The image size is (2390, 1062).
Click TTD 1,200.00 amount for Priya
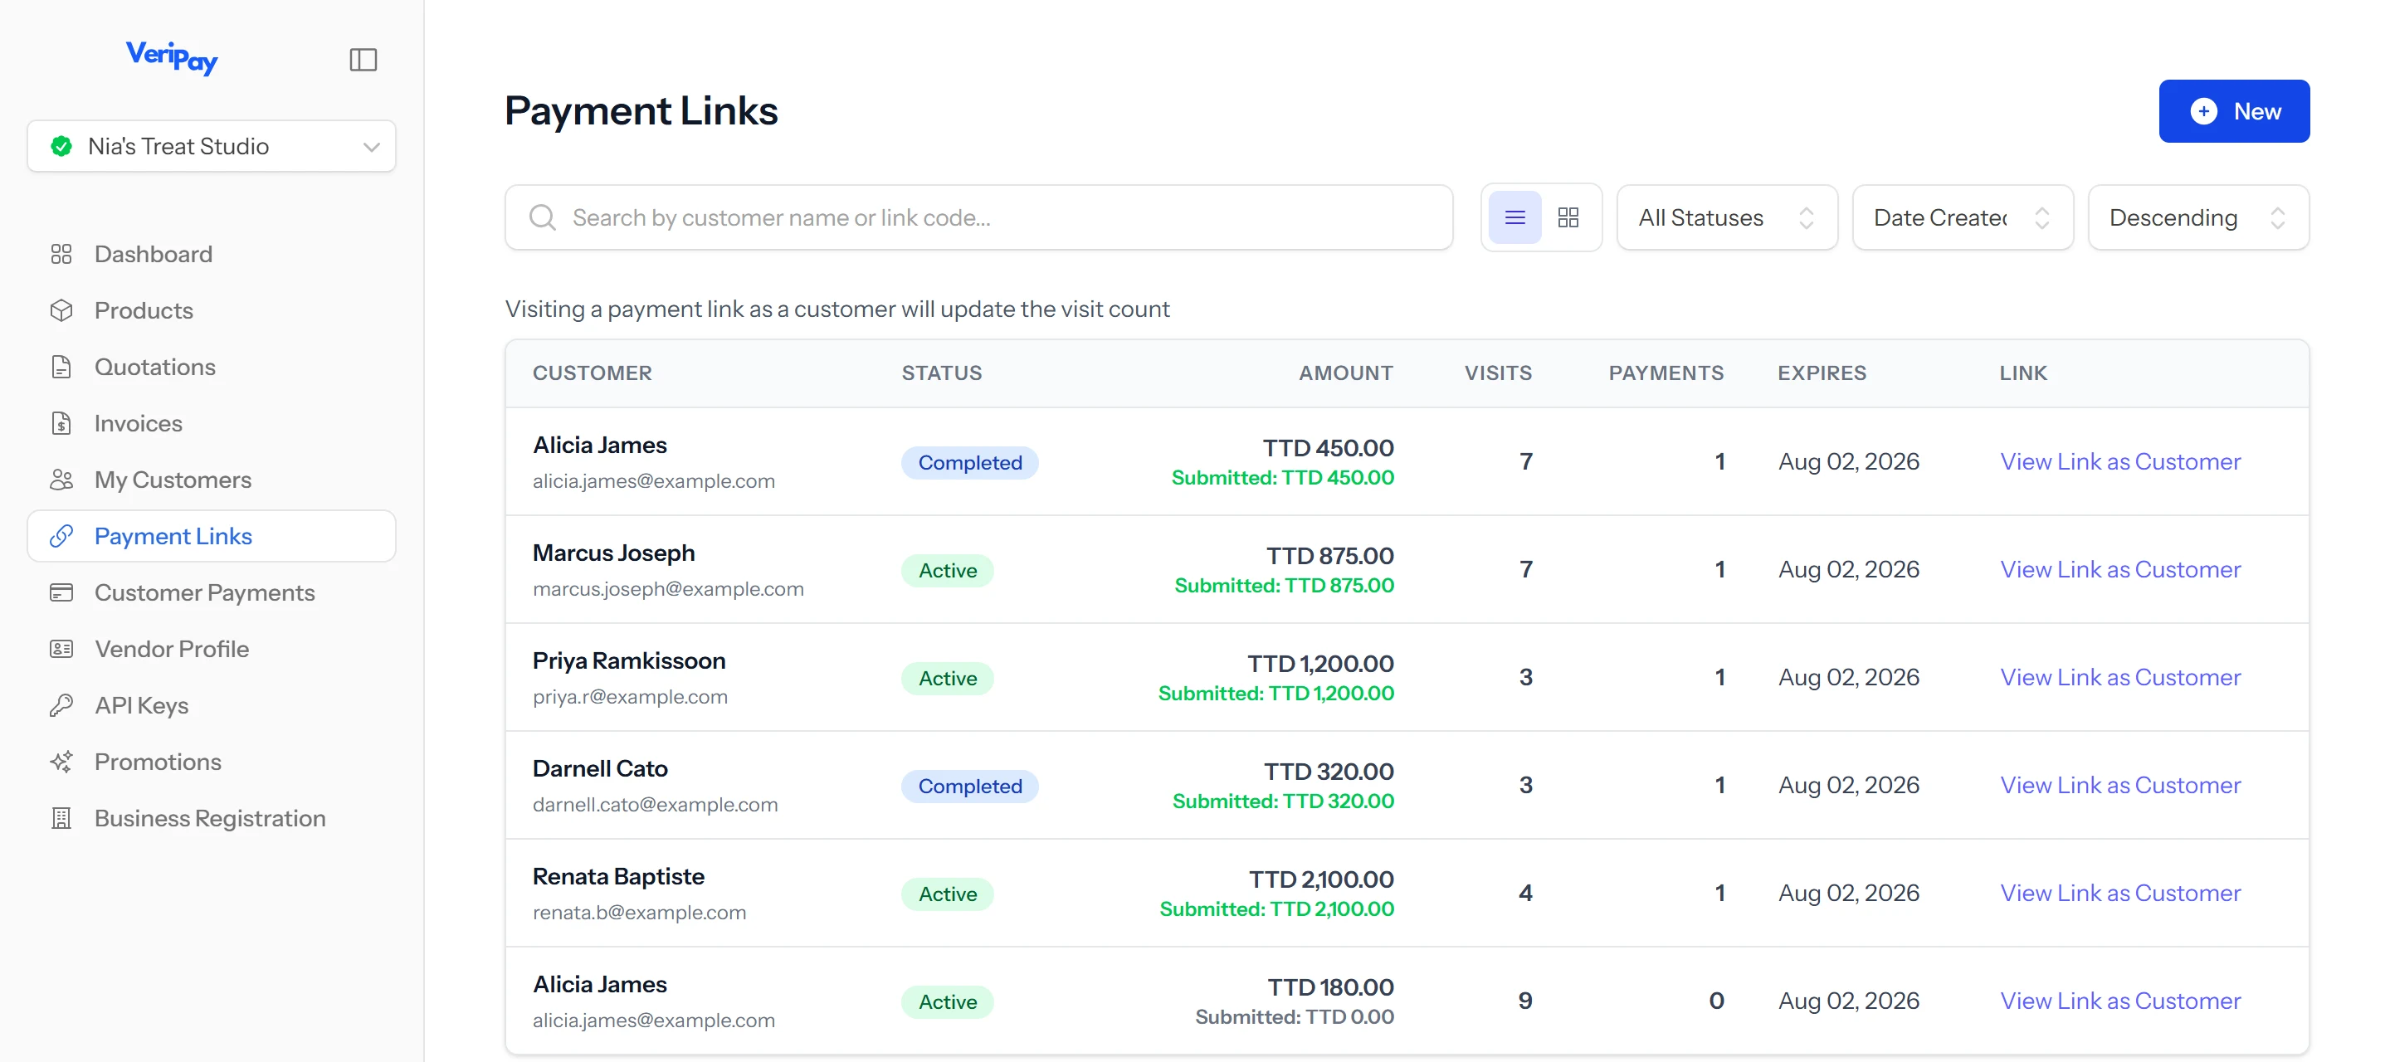click(x=1320, y=664)
